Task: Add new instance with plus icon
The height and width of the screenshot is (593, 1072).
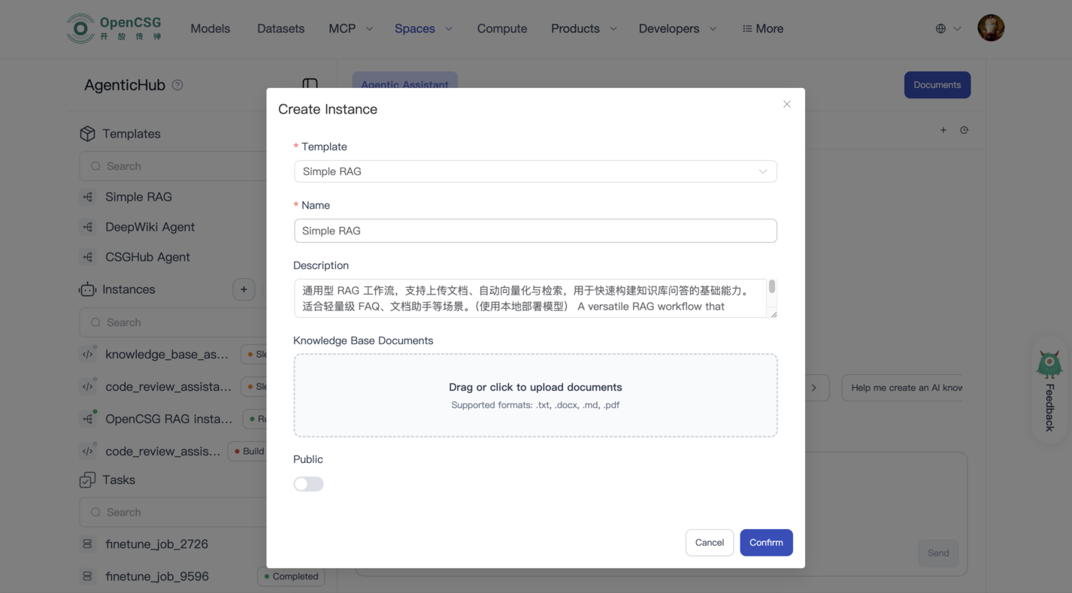Action: (x=244, y=289)
